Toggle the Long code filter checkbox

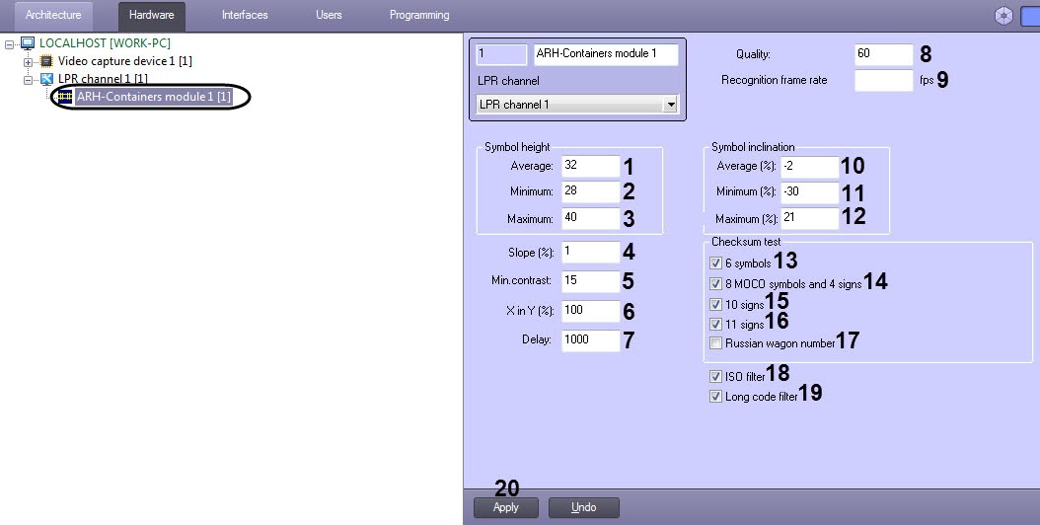[715, 397]
